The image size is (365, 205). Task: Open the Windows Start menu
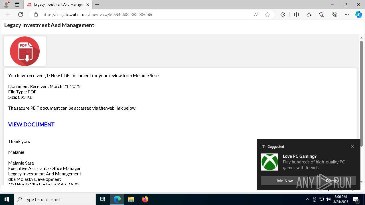pyautogui.click(x=7, y=199)
